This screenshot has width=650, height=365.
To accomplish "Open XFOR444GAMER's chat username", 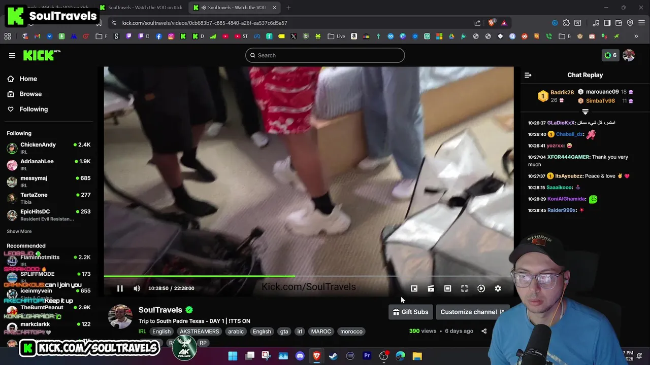I will 568,157.
